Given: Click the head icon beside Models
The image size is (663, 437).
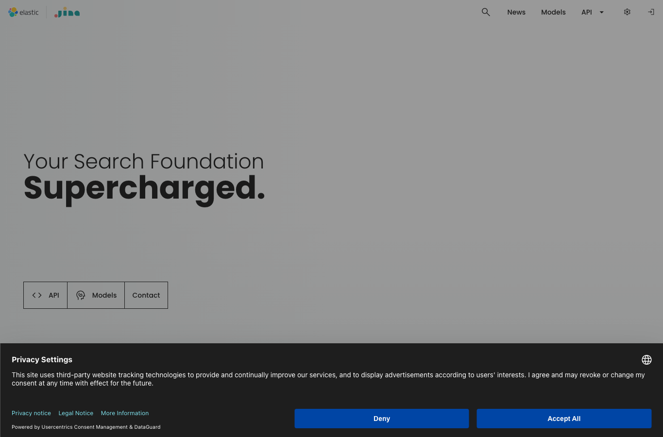Looking at the screenshot, I should [x=81, y=295].
